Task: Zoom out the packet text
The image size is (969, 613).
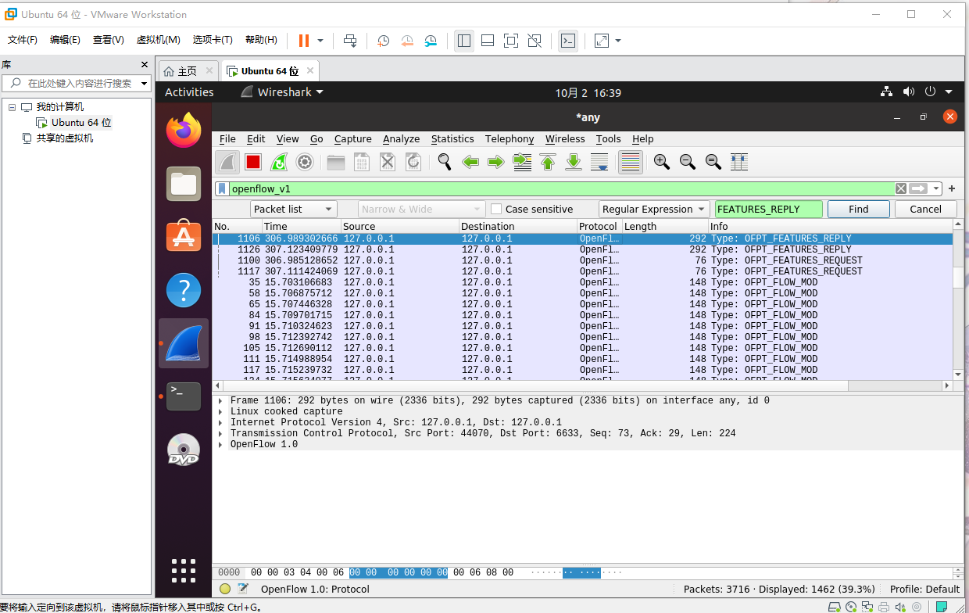Action: (688, 162)
